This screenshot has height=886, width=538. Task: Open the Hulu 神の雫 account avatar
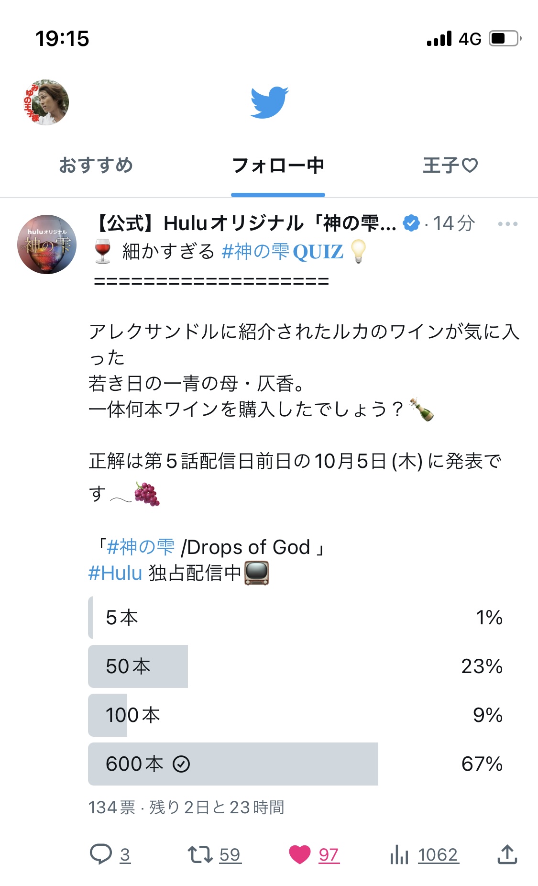[47, 244]
